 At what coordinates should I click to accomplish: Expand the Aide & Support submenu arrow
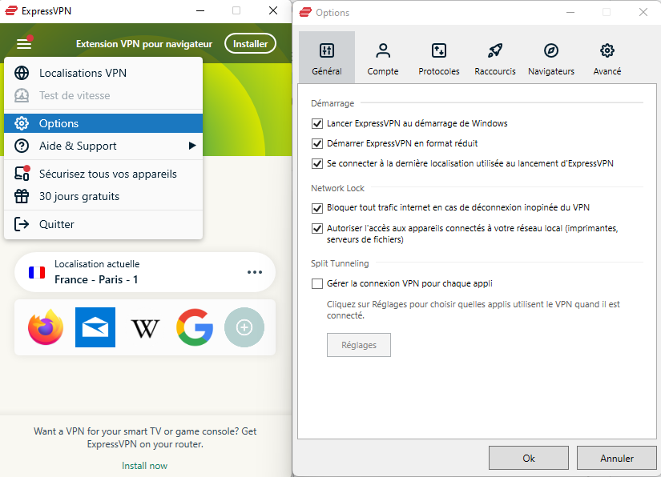point(192,146)
